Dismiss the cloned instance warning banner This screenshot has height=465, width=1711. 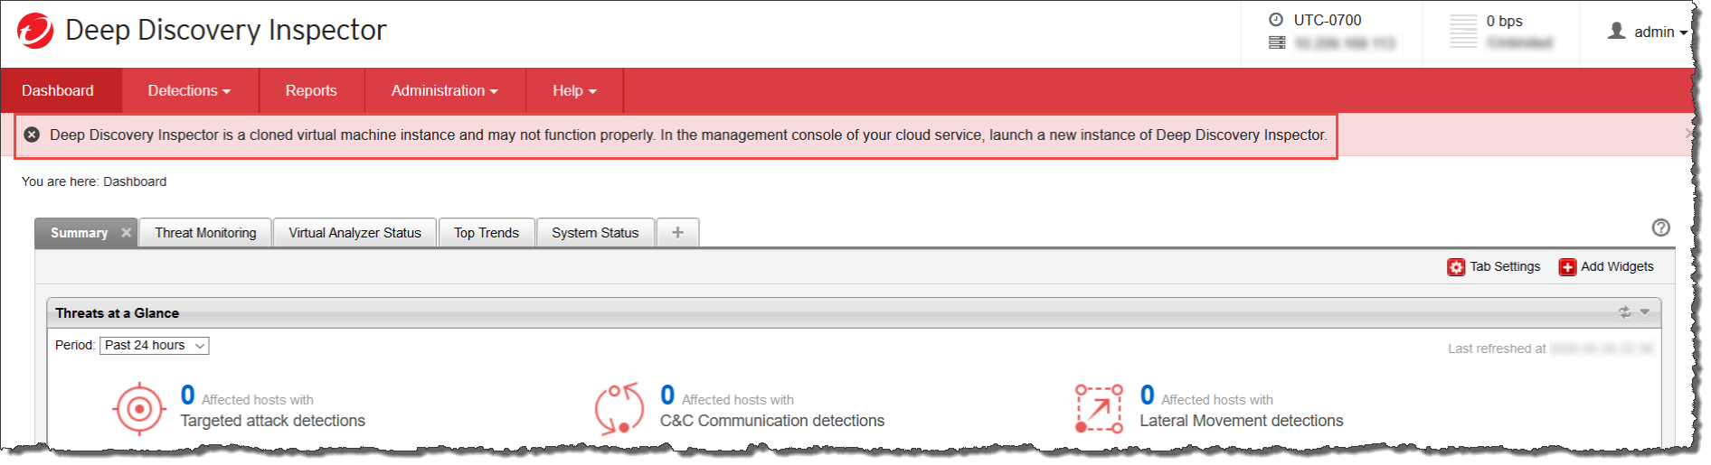point(1688,134)
